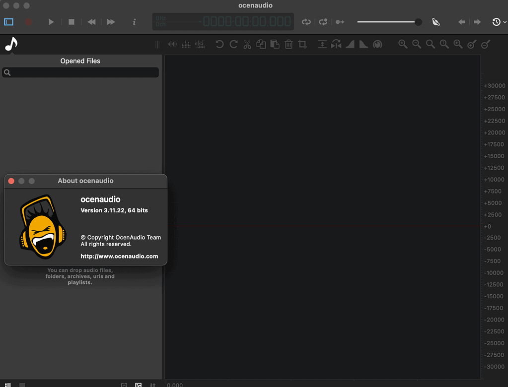Image resolution: width=508 pixels, height=387 pixels.
Task: Click the Trash delete icon
Action: [x=289, y=44]
